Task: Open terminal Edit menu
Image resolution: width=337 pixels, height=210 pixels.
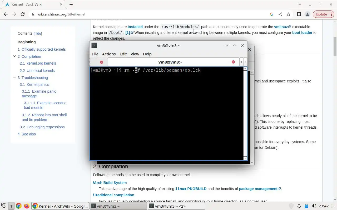Action: [x=123, y=54]
